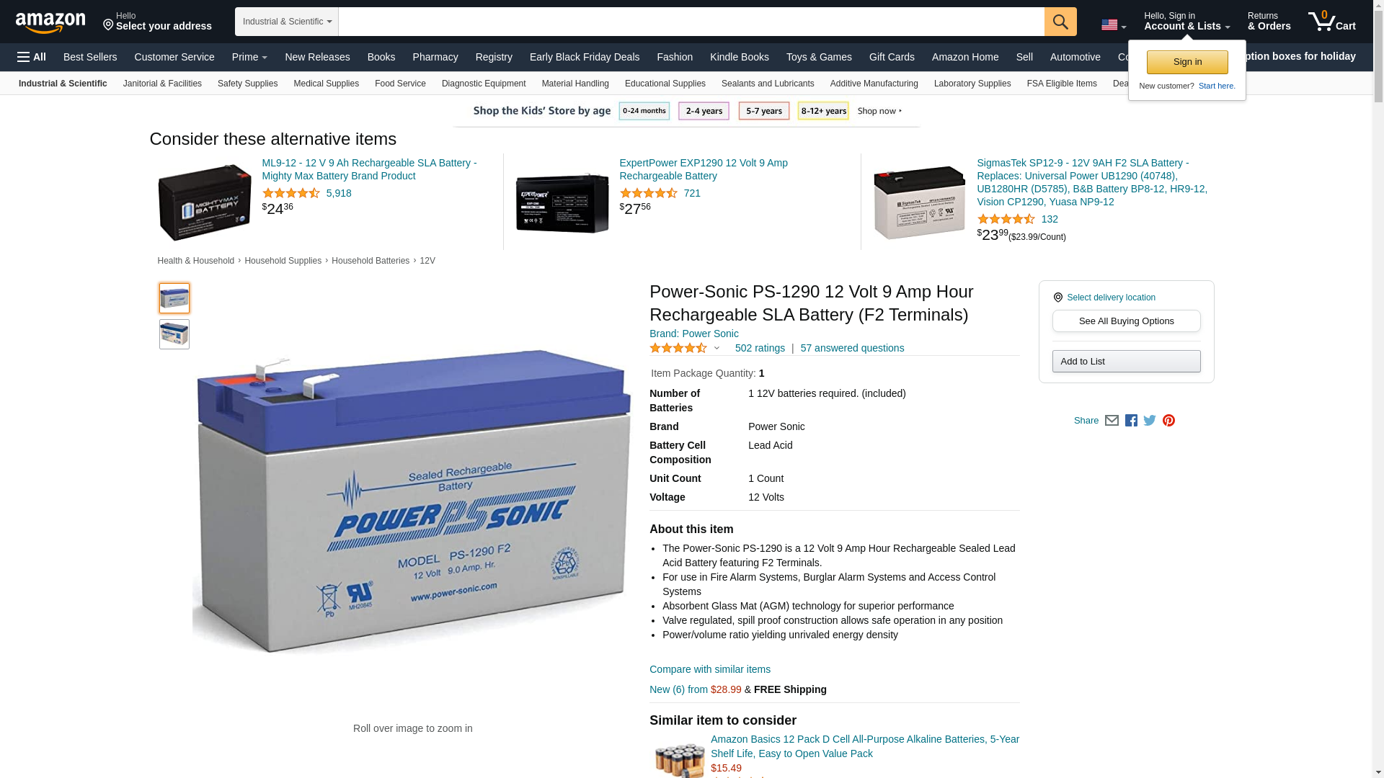The height and width of the screenshot is (778, 1384).
Task: Click See All Buying Options button
Action: pos(1126,321)
